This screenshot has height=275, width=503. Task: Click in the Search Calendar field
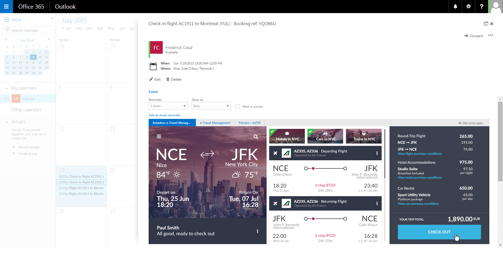[29, 30]
